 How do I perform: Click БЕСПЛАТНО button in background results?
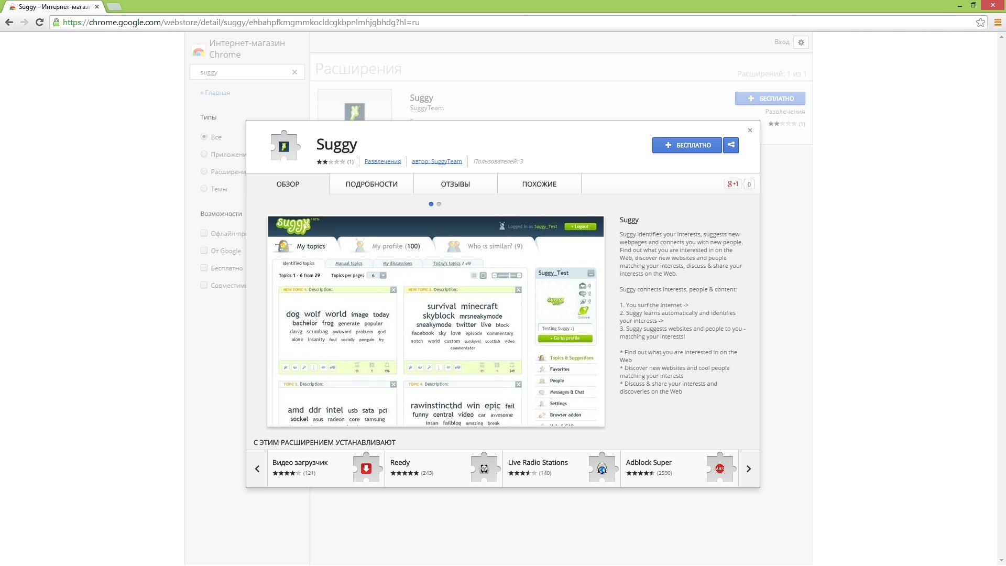(x=770, y=99)
